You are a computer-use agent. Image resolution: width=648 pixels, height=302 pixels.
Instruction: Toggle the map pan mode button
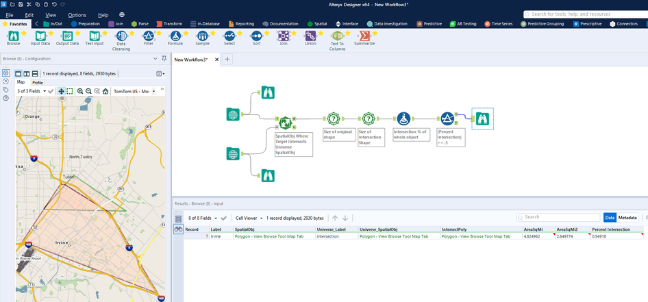61,91
